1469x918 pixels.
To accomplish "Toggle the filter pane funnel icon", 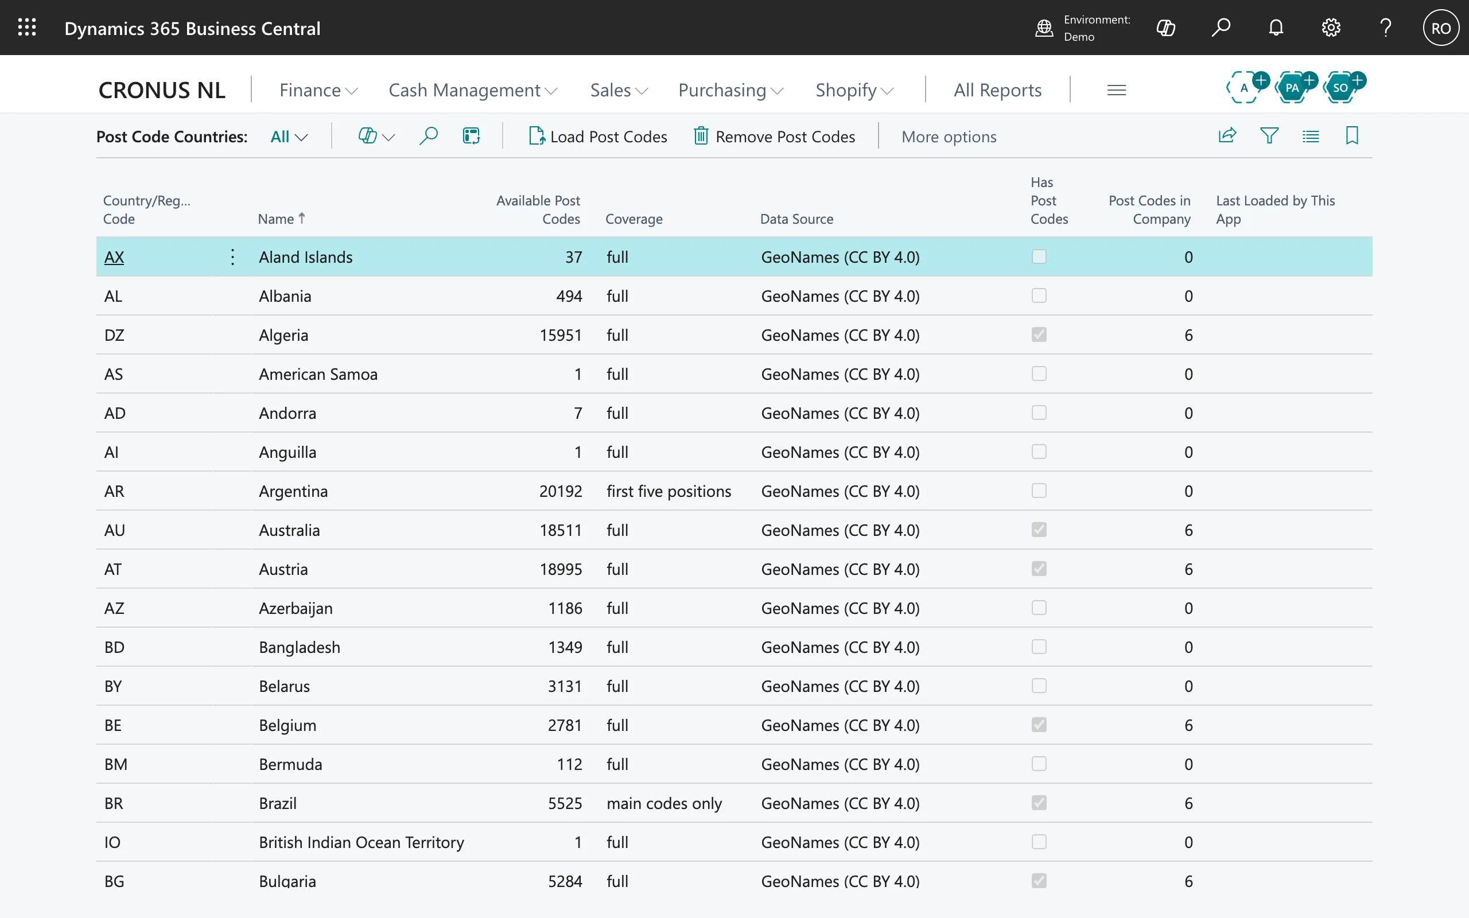I will click(x=1269, y=135).
